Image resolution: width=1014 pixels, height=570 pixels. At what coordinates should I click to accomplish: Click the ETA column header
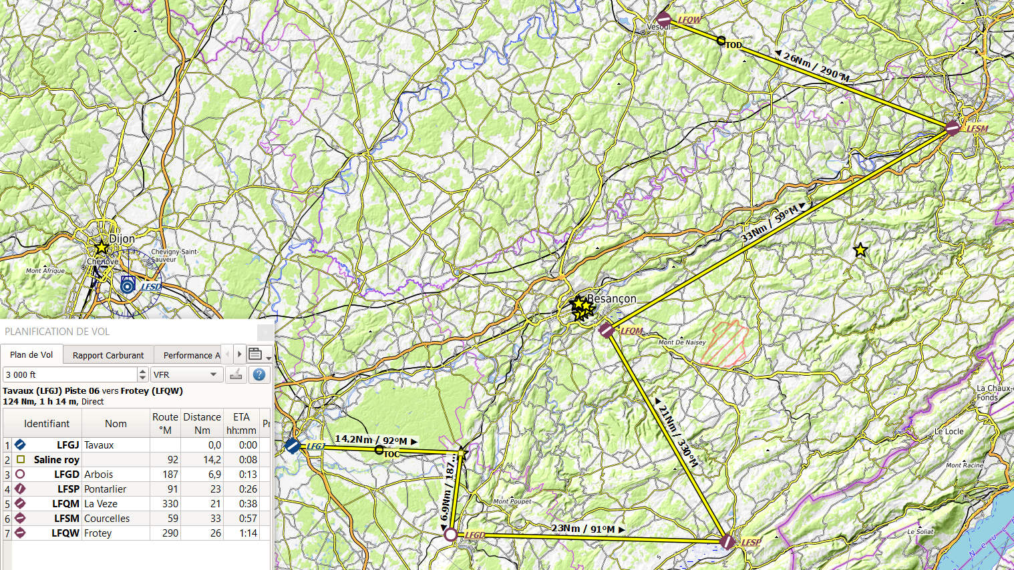pyautogui.click(x=241, y=423)
